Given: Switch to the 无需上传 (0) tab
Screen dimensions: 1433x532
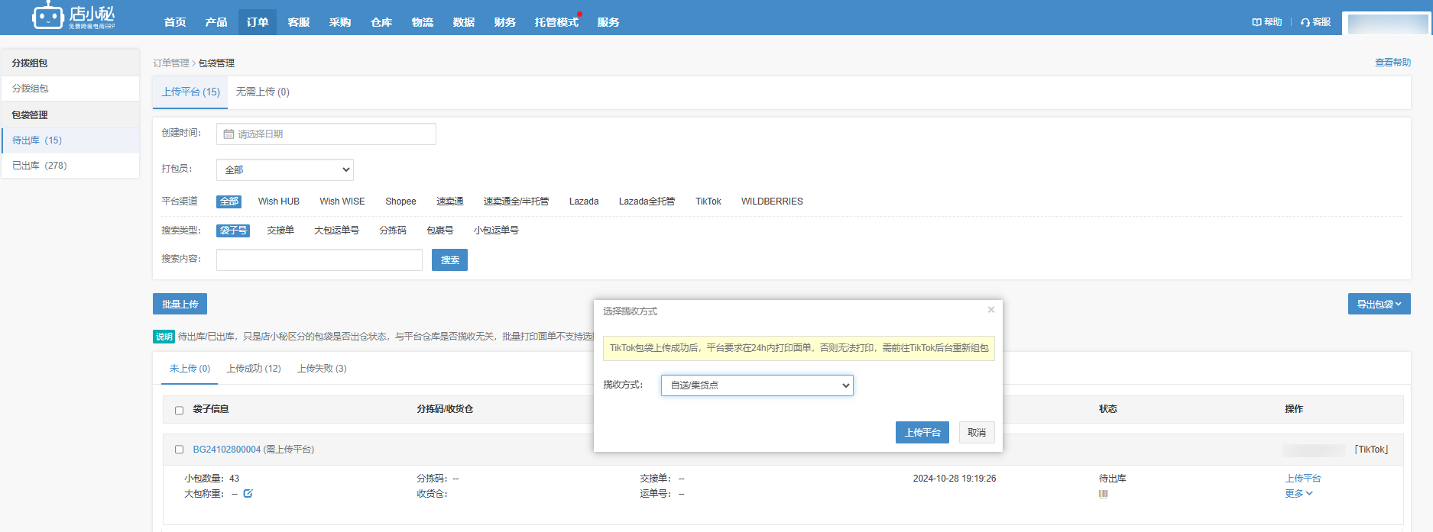Looking at the screenshot, I should point(263,92).
